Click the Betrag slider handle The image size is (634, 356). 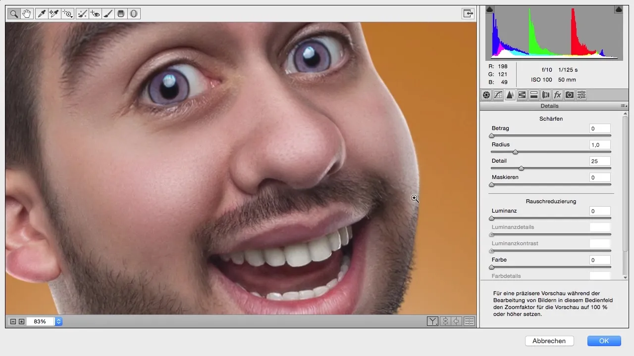tap(491, 135)
